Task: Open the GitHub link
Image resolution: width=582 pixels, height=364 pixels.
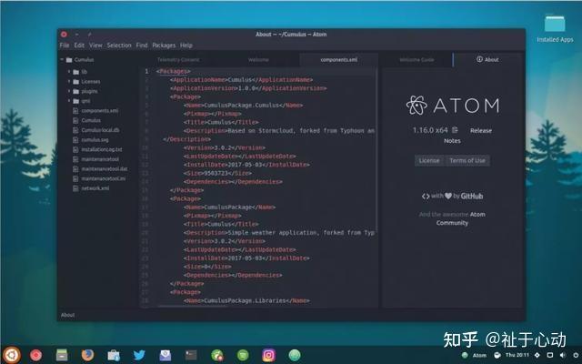Action: coord(471,197)
